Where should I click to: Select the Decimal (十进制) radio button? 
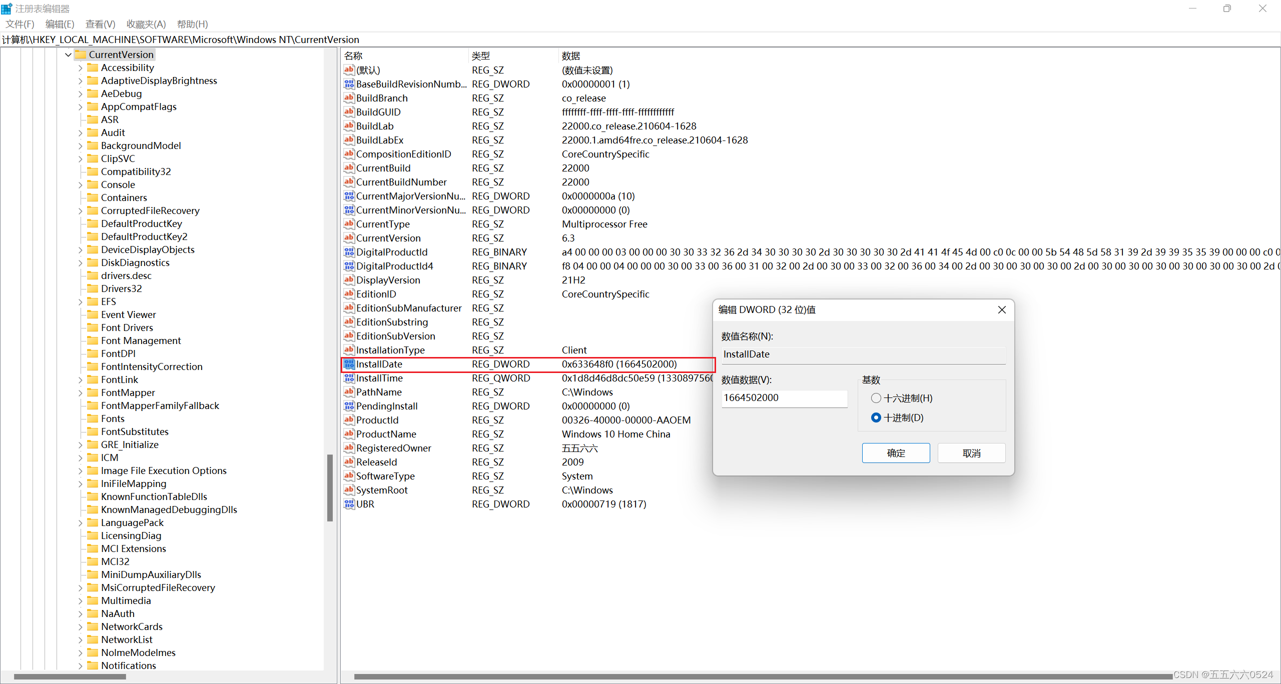[x=876, y=417]
